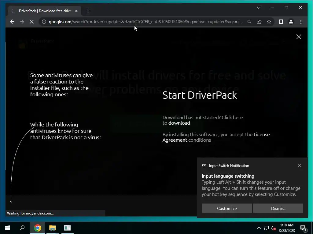Dismiss the input language notification

[278, 208]
